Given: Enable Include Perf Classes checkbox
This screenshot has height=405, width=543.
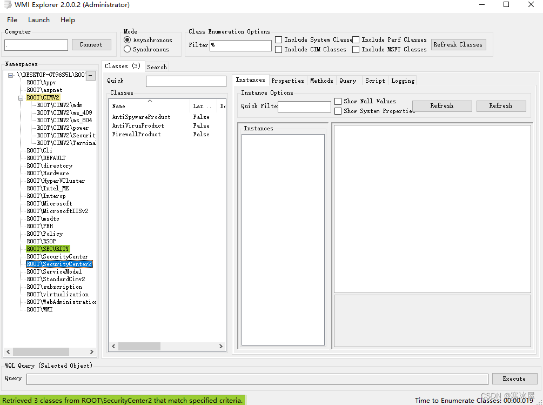Looking at the screenshot, I should tap(356, 39).
